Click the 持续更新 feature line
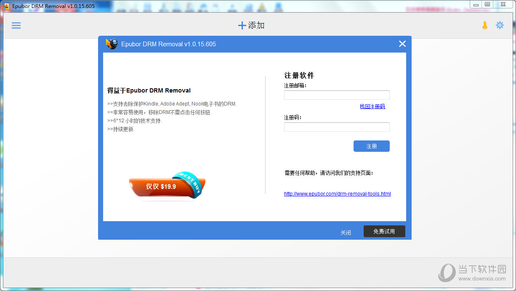This screenshot has height=291, width=516. (x=121, y=129)
